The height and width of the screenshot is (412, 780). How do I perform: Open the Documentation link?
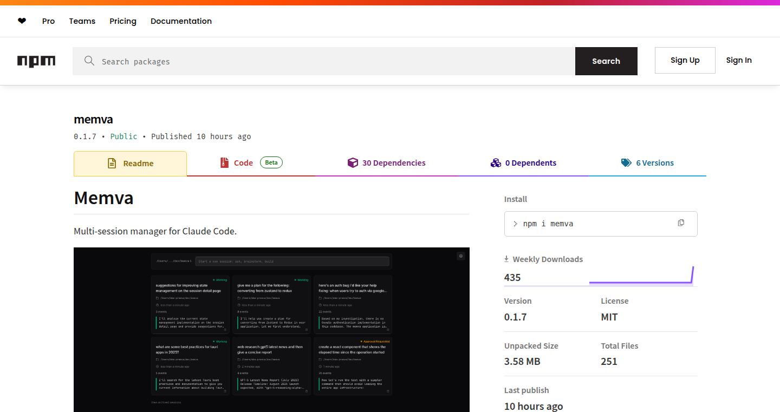181,21
